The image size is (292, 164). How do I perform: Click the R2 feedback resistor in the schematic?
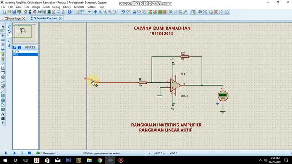click(184, 56)
